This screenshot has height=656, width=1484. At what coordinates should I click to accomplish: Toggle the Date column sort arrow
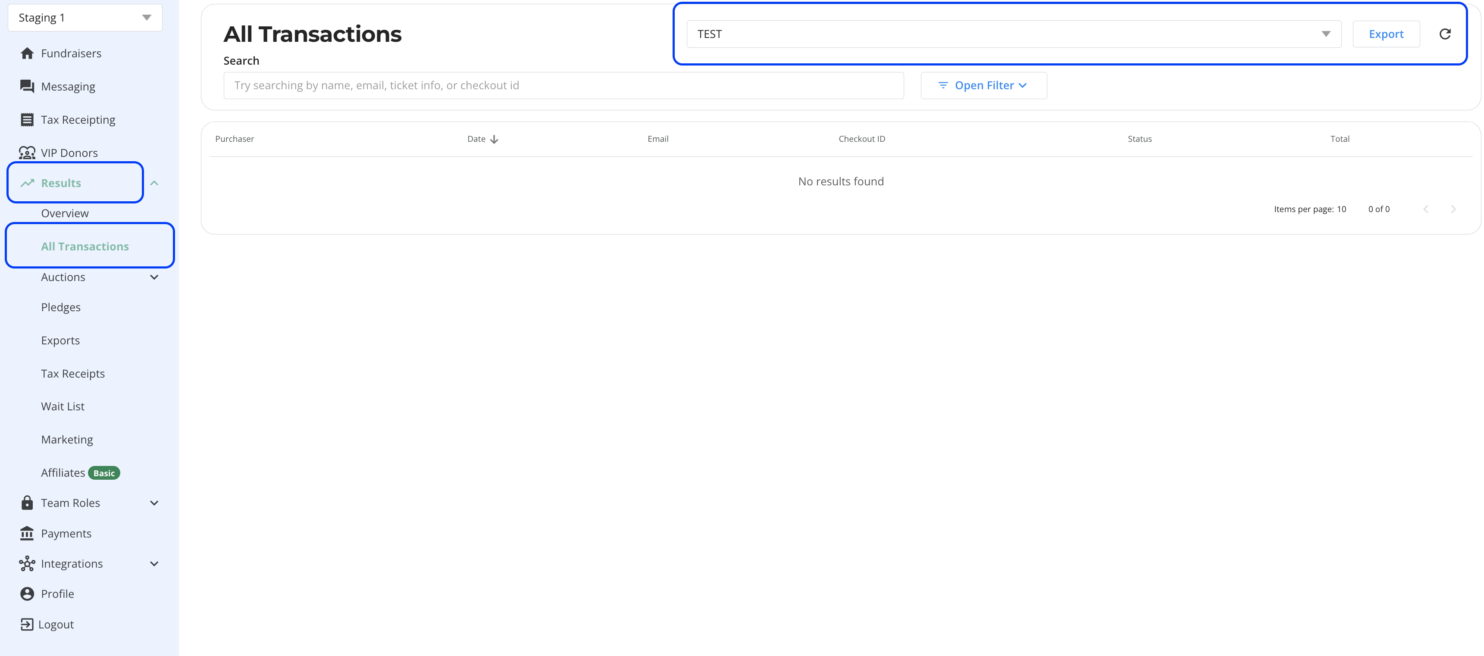coord(494,139)
